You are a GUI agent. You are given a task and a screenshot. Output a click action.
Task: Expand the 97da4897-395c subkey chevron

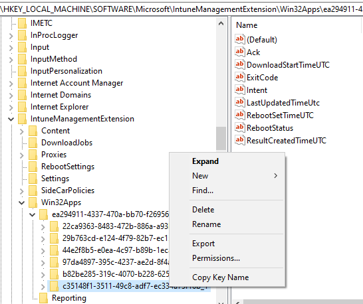pyautogui.click(x=43, y=263)
